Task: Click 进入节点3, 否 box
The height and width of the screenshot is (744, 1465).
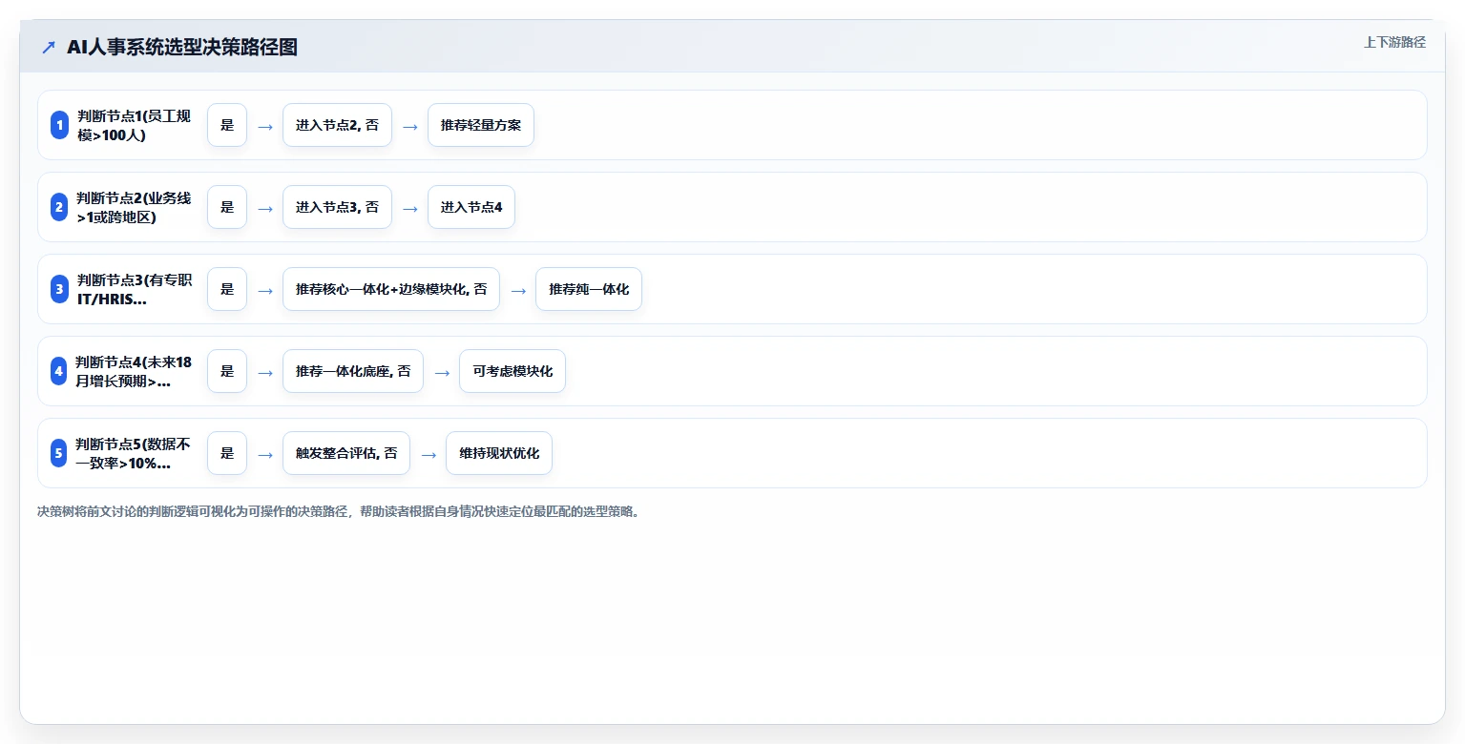Action: pyautogui.click(x=337, y=207)
